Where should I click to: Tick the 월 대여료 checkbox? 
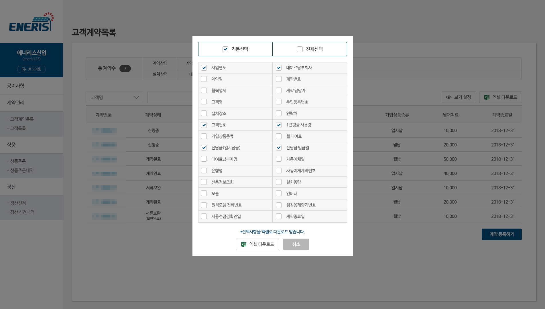pyautogui.click(x=279, y=136)
